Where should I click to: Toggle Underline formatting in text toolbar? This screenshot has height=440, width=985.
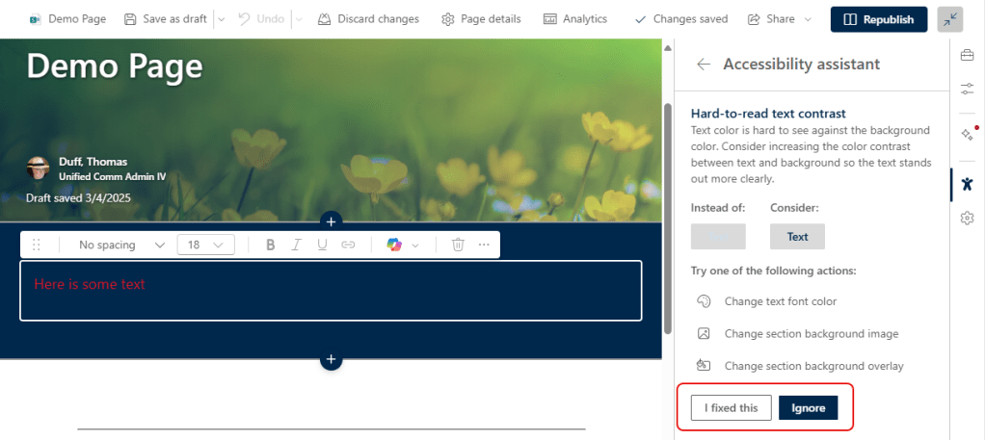(322, 245)
